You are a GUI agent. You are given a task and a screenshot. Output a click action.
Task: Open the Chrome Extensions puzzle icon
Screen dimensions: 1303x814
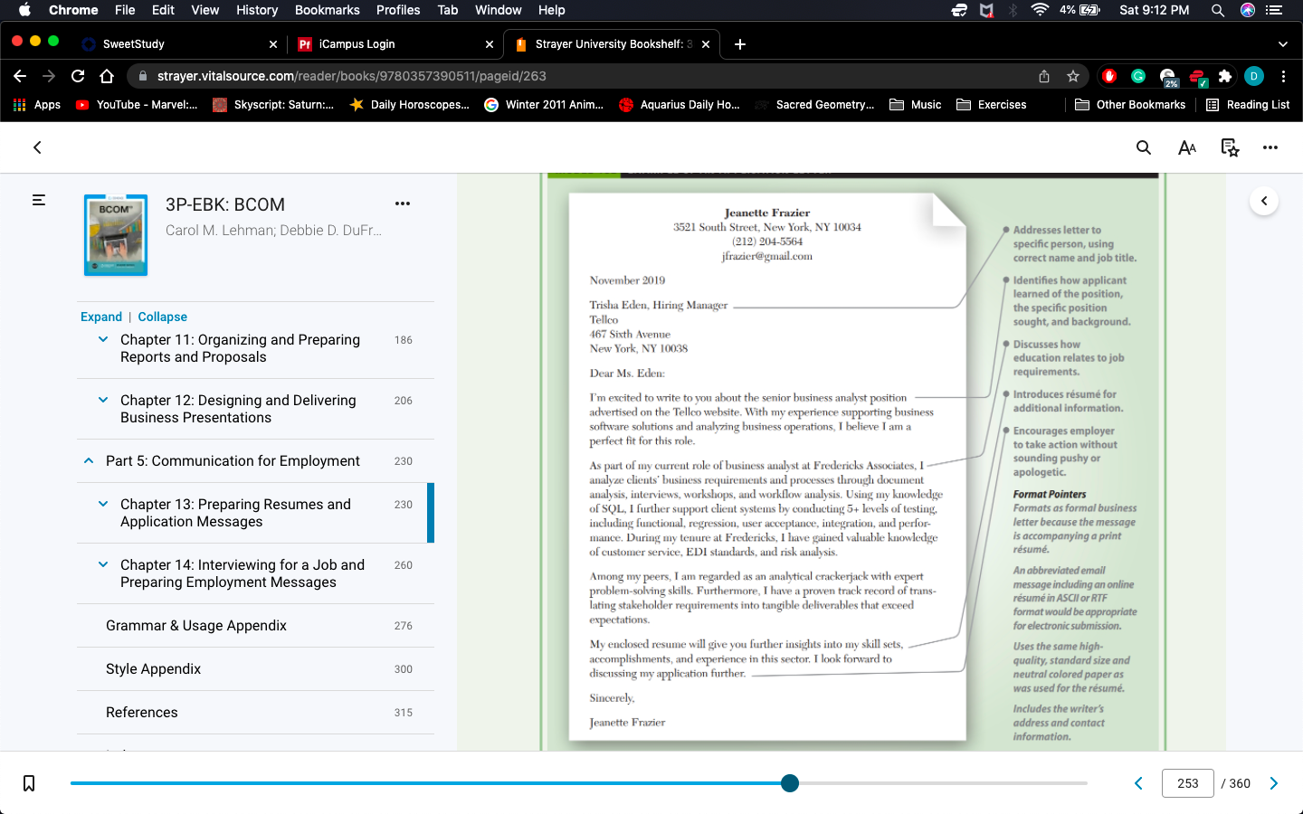tap(1225, 76)
